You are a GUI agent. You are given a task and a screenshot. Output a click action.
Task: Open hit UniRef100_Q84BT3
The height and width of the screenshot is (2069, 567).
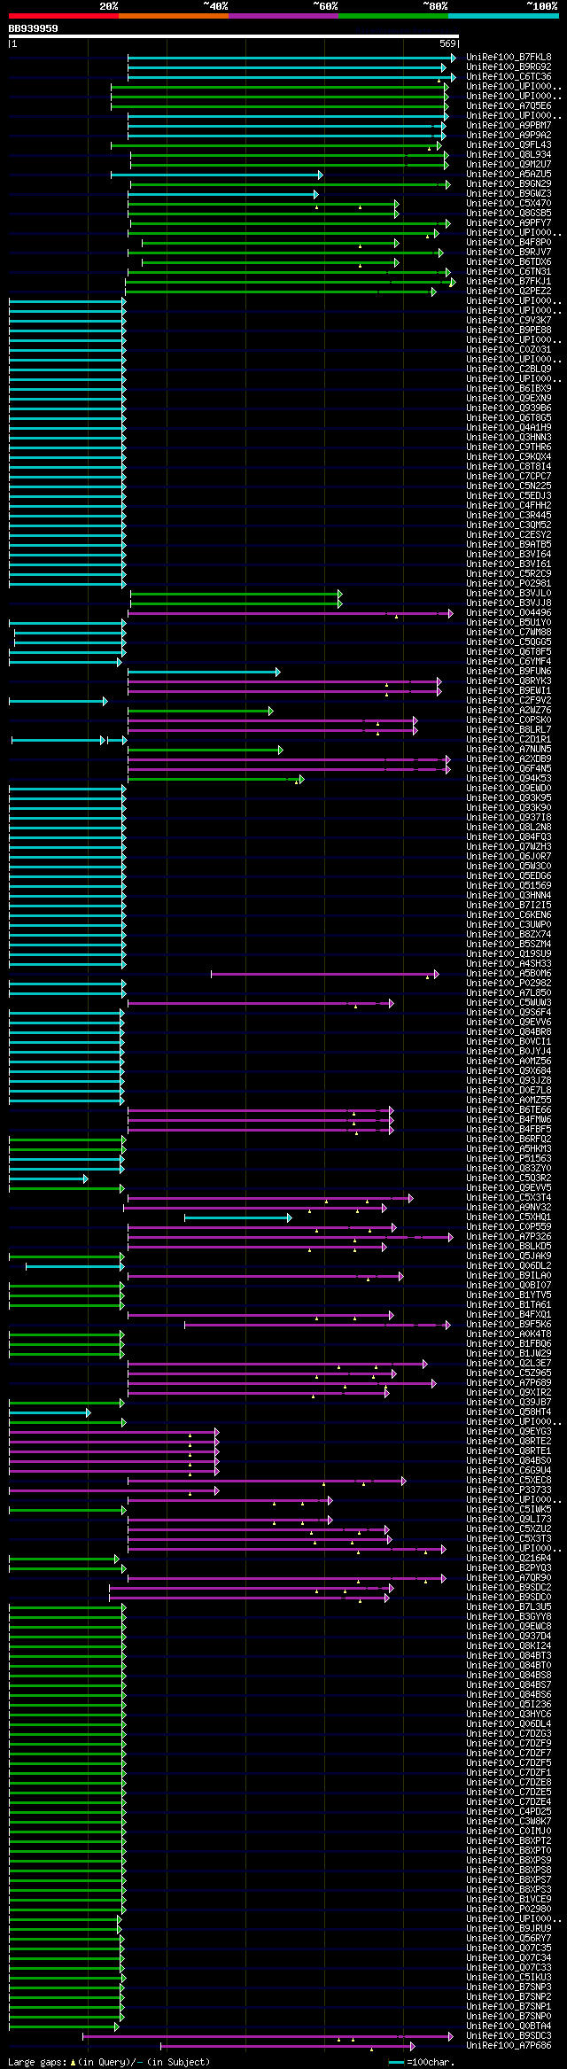click(x=509, y=1656)
